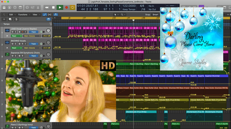Click the Track button on LEAD Vocal
The height and width of the screenshot is (129, 231).
33,32
